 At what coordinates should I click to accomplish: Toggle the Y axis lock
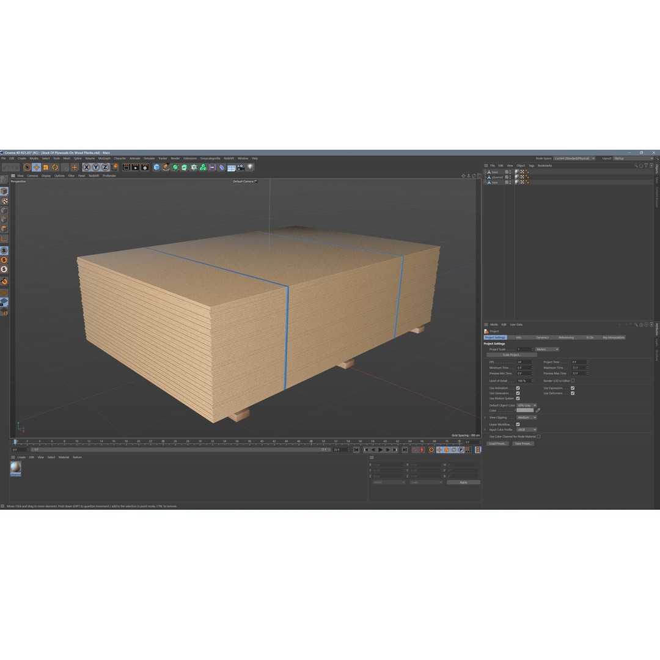(x=96, y=167)
